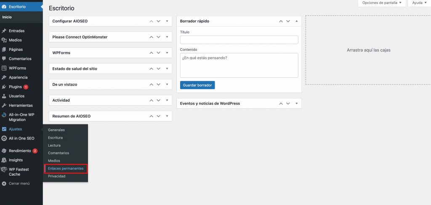The image size is (431, 205).
Task: Expand the Actividad panel
Action: click(x=167, y=100)
